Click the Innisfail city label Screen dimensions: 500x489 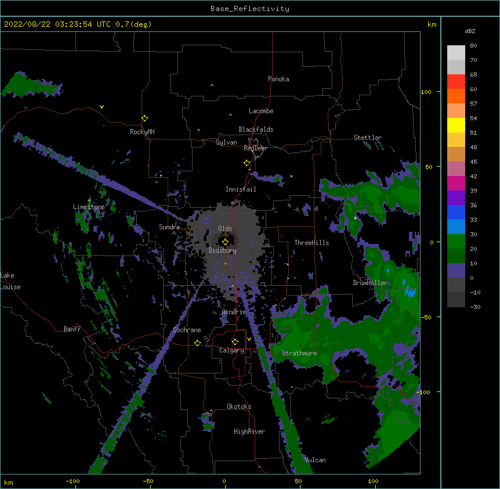pyautogui.click(x=241, y=189)
